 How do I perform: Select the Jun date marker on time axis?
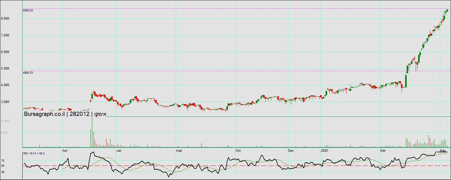tap(119, 150)
